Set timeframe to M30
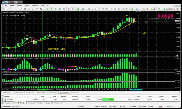The image size is (182, 109). [107, 9]
